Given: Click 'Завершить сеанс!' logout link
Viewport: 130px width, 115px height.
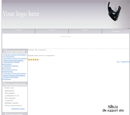Looking at the screenshot, I should [x=18, y=109].
